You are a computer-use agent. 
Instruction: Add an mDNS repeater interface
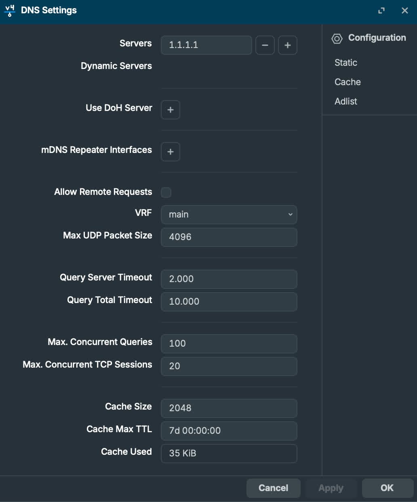pyautogui.click(x=171, y=152)
